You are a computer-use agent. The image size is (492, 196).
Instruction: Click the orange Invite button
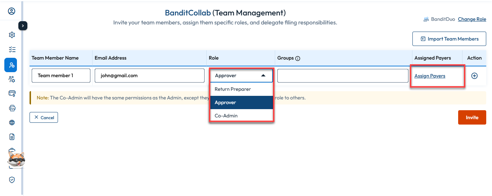[472, 117]
